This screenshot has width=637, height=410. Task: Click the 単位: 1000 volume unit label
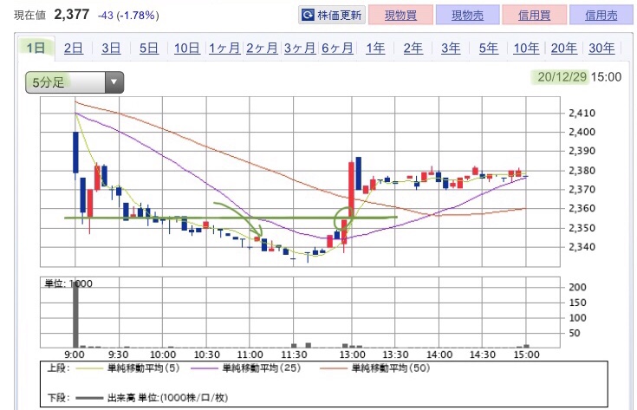[68, 283]
